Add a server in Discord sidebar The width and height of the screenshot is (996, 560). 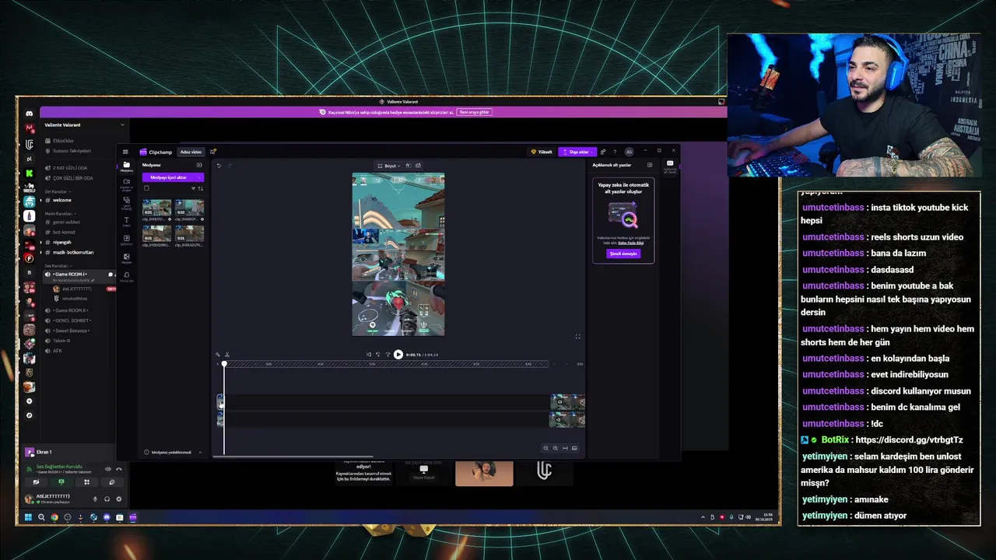coord(30,401)
